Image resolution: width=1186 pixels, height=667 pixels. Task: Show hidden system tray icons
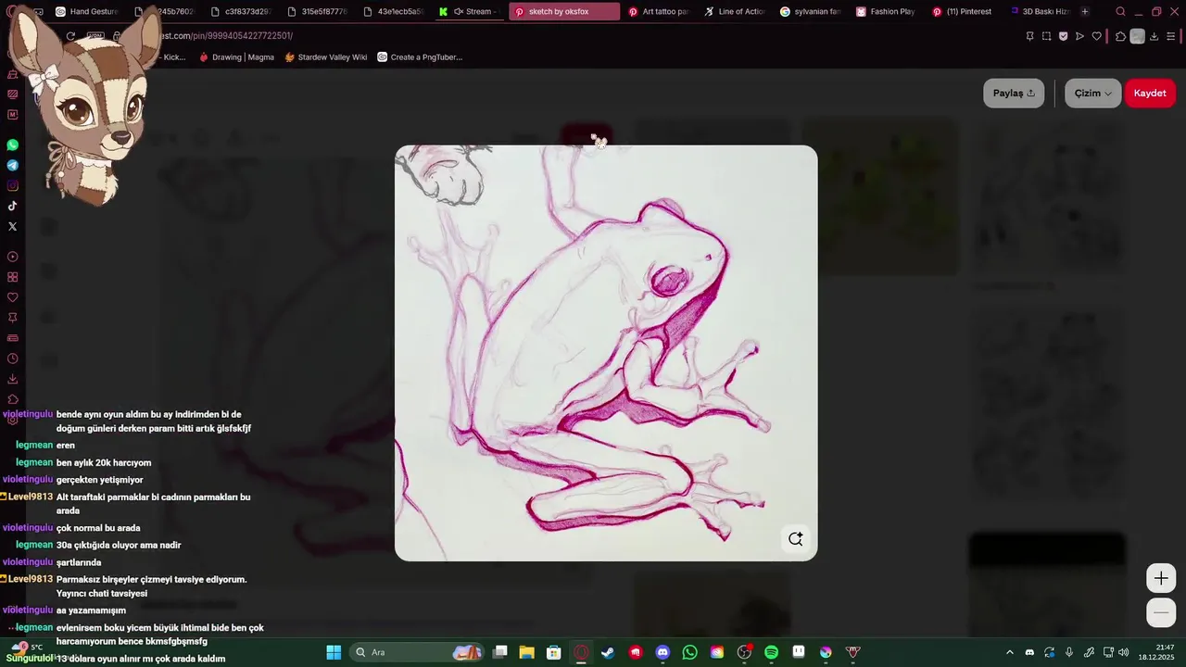pyautogui.click(x=1010, y=652)
